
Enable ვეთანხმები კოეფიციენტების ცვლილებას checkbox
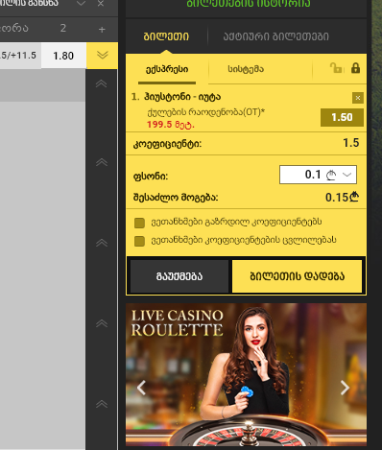click(139, 241)
